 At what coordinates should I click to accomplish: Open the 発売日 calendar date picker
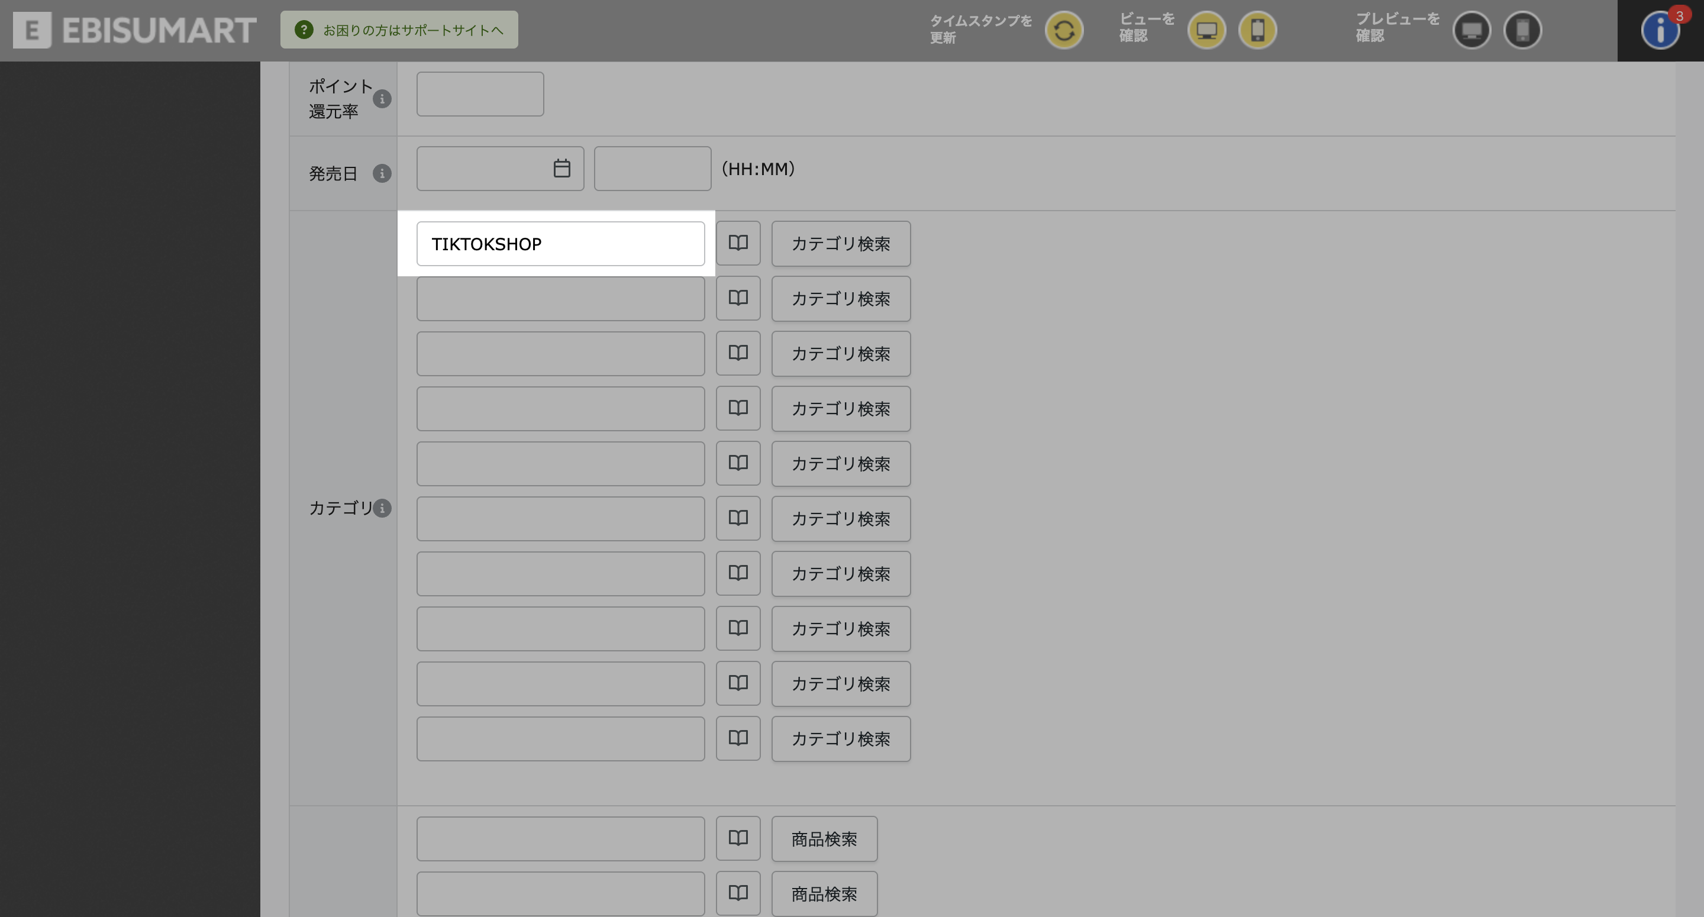(x=561, y=168)
